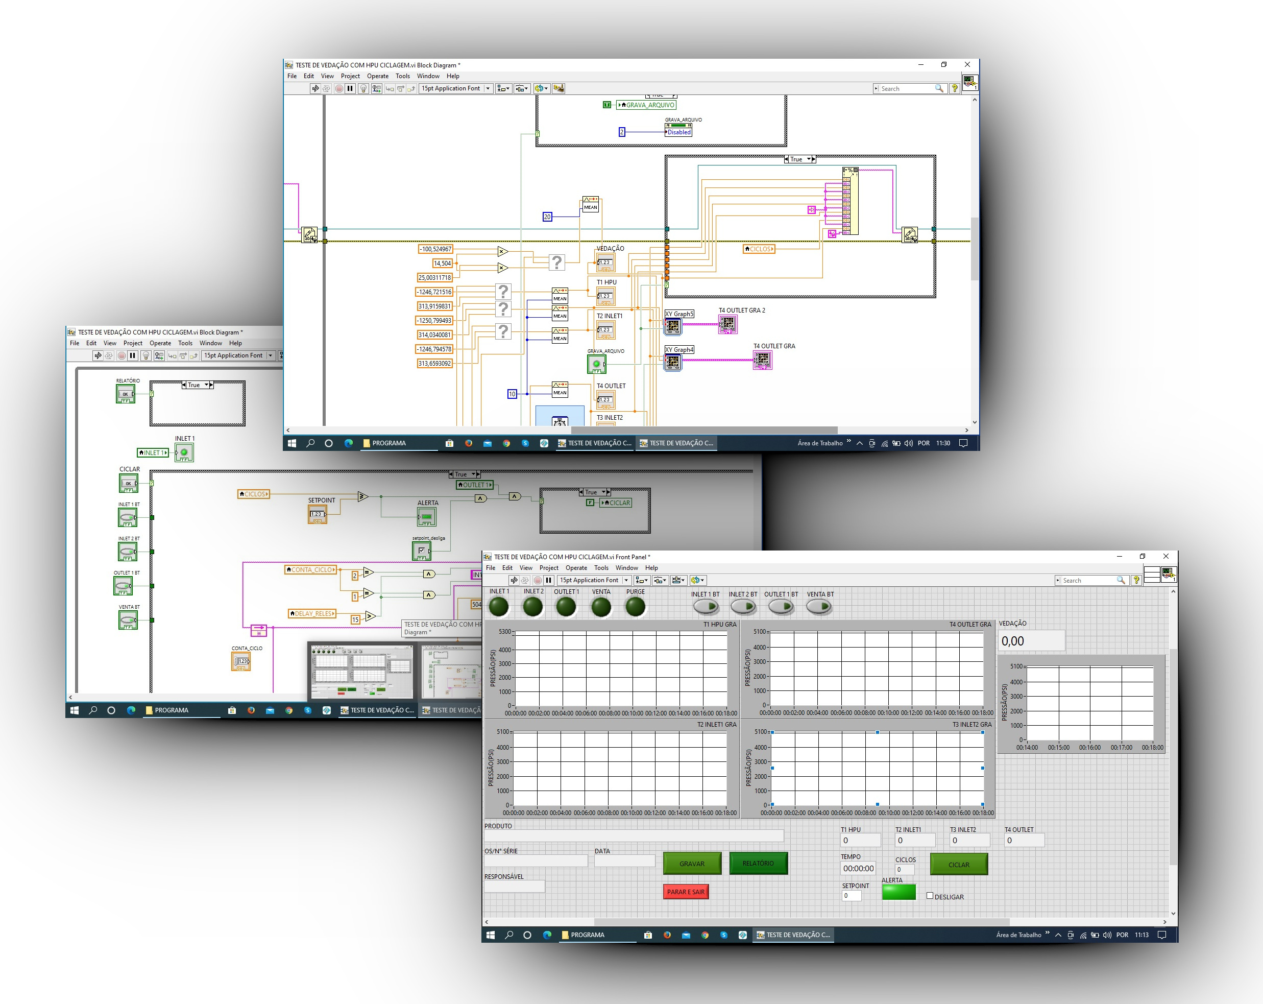The image size is (1263, 1004).
Task: Click Pause button in Front Panel toolbar
Action: pos(548,580)
